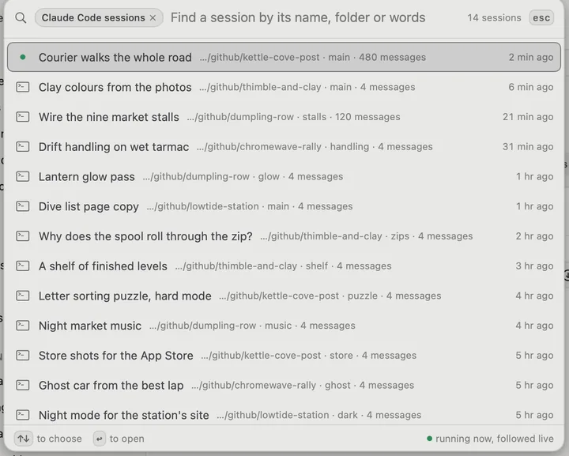Open the Dive list page copy session

click(x=284, y=206)
